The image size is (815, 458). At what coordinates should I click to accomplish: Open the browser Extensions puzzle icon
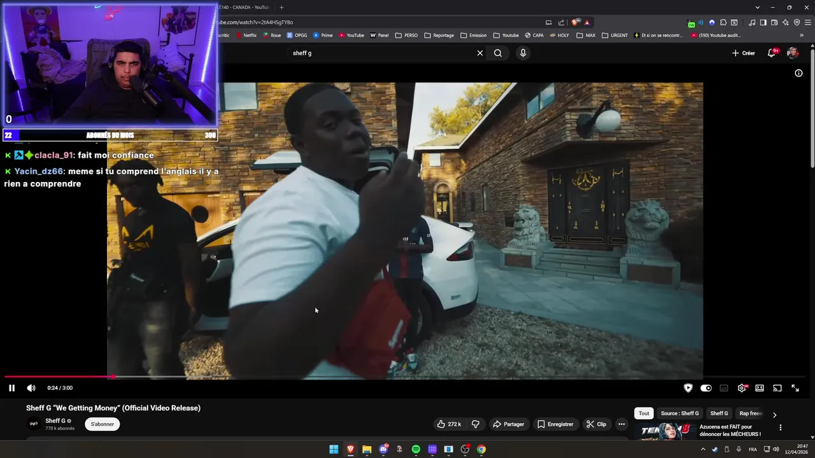coord(723,22)
